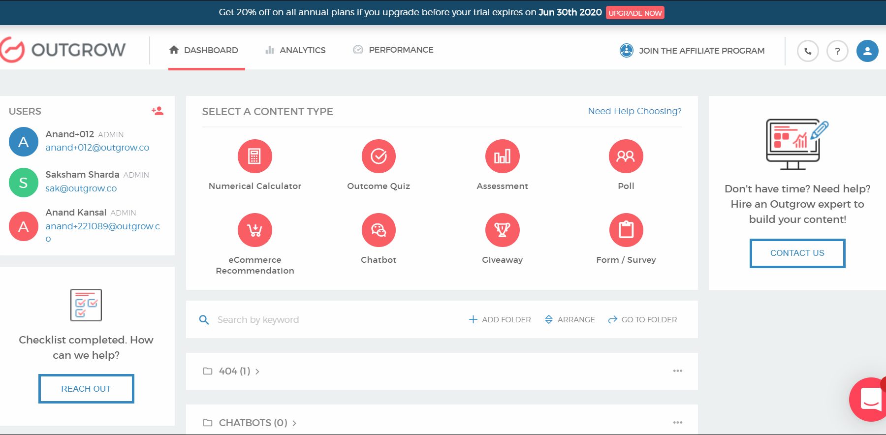Image resolution: width=886 pixels, height=435 pixels.
Task: Choose the Form / Survey clipboard icon
Action: 626,230
